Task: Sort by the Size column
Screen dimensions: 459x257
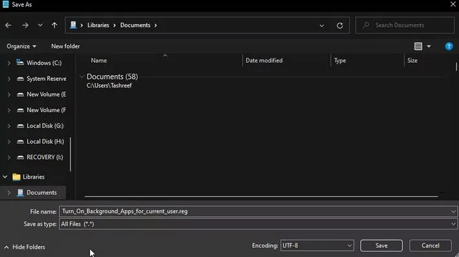Action: coord(412,60)
